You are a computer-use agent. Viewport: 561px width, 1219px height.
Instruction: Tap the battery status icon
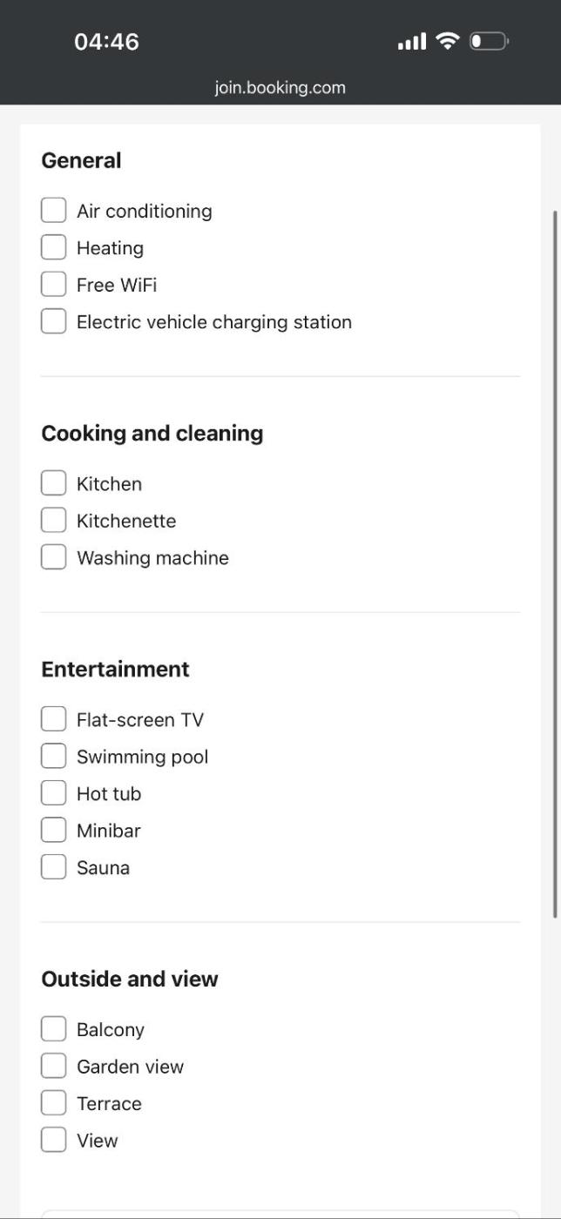(x=489, y=41)
